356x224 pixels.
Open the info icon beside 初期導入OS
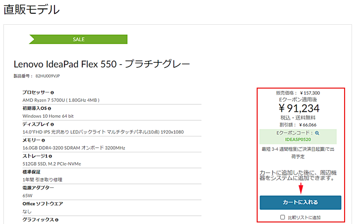point(49,108)
